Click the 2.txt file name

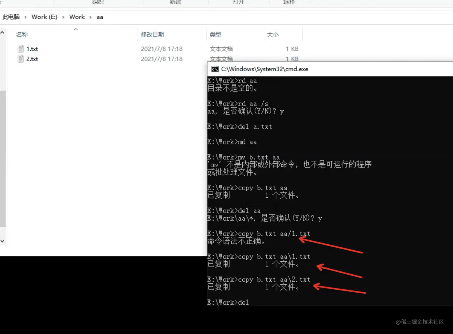click(x=32, y=59)
